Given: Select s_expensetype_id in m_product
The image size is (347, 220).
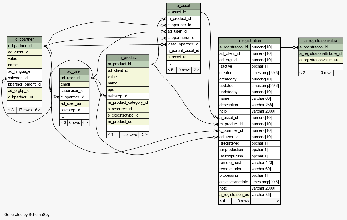Looking at the screenshot, I should click(x=128, y=115).
